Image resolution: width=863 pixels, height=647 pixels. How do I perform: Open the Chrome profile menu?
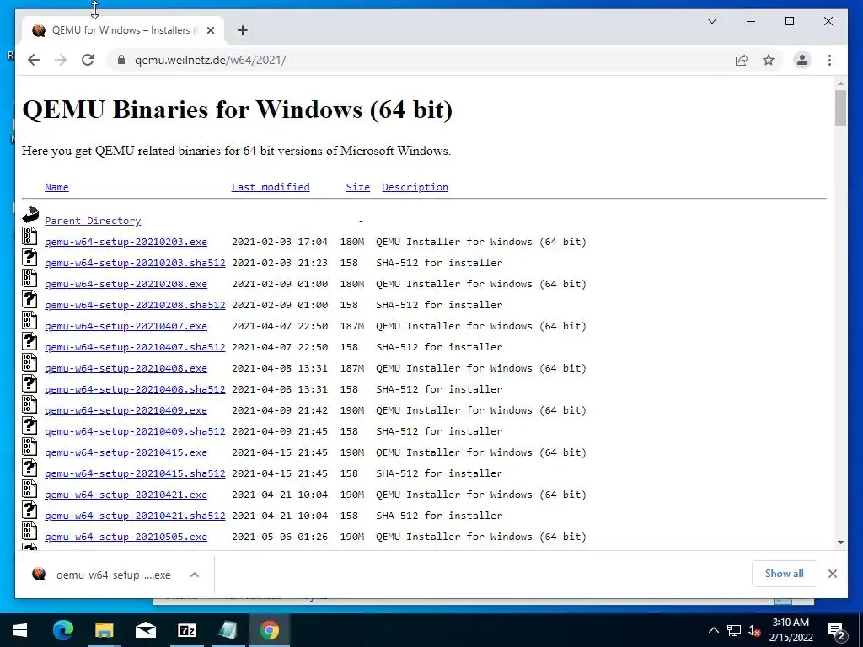point(802,60)
